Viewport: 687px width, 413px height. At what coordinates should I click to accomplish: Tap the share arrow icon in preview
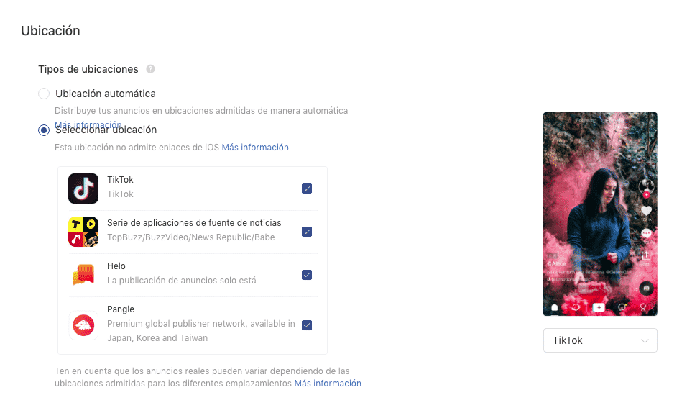coord(646,255)
